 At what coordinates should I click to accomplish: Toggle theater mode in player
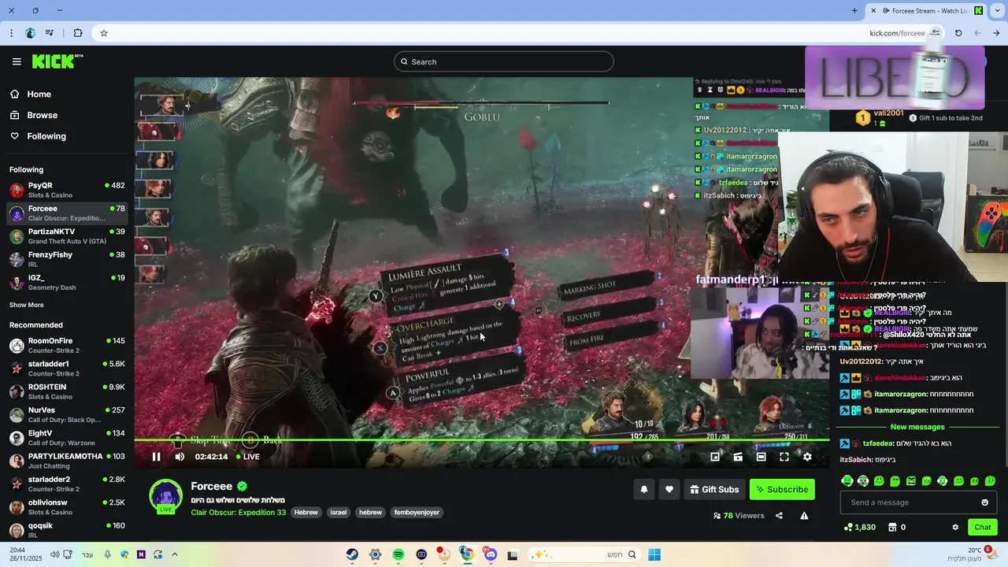click(x=761, y=457)
